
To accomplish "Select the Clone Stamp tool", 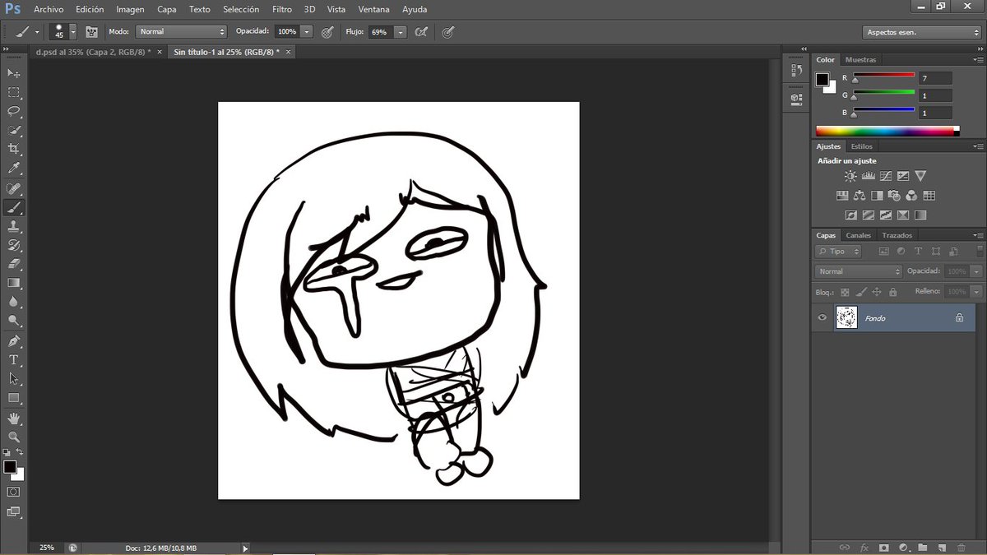I will 13,226.
